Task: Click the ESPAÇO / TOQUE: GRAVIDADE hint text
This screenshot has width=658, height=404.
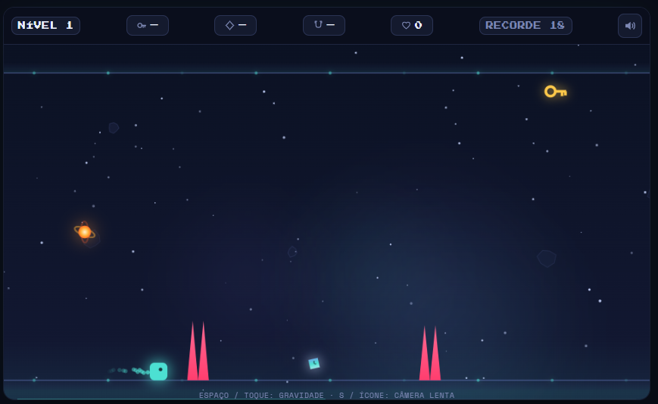Action: pyautogui.click(x=261, y=395)
